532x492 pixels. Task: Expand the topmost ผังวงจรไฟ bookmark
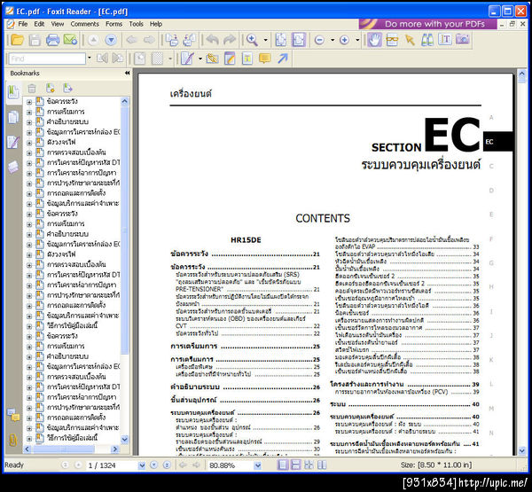[x=29, y=143]
